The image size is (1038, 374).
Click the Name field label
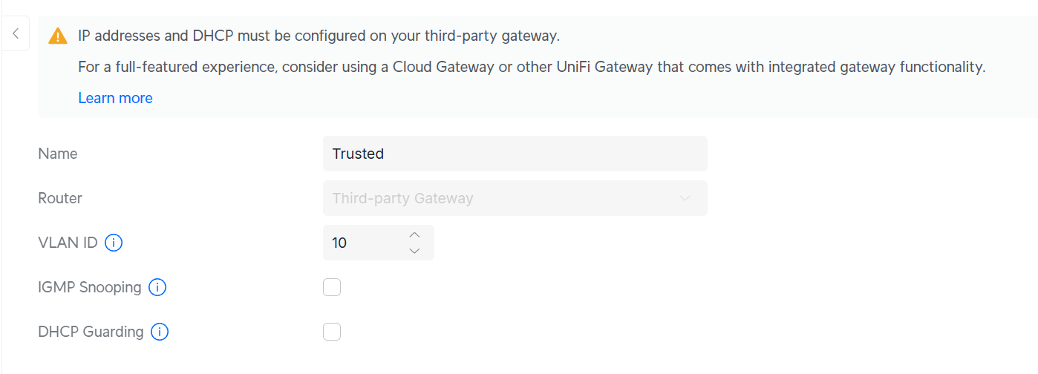[x=58, y=154]
